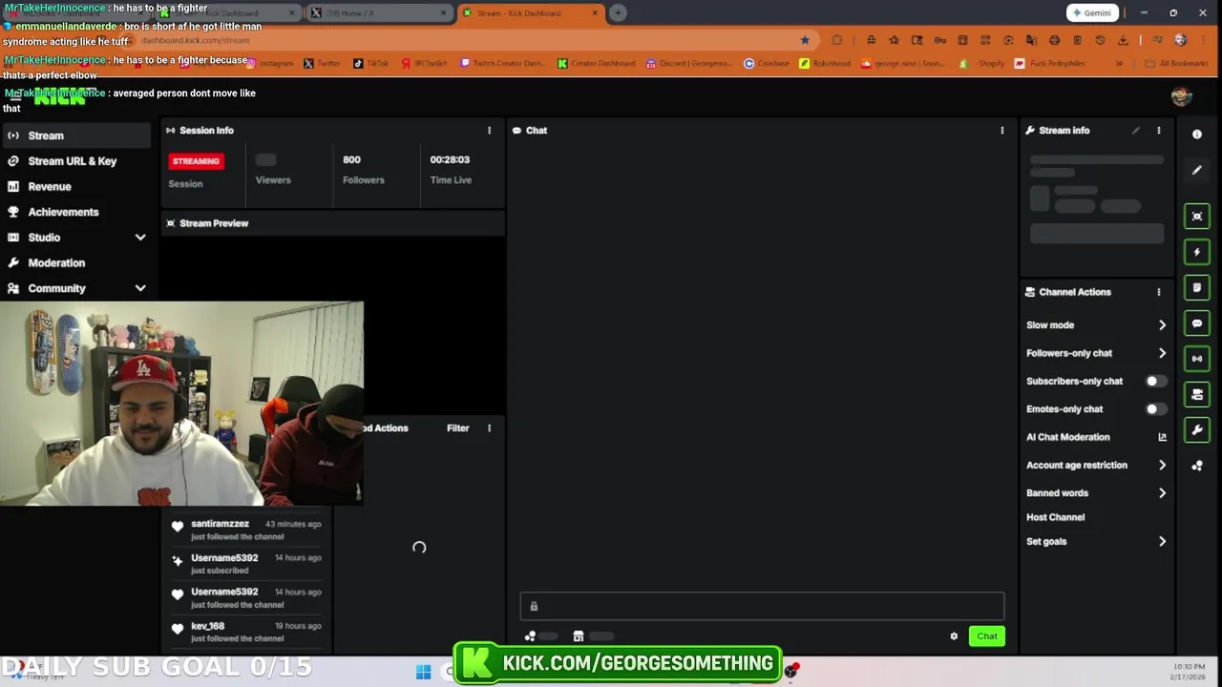Click the chat message input field
Viewport: 1222px width, 687px height.
[762, 607]
